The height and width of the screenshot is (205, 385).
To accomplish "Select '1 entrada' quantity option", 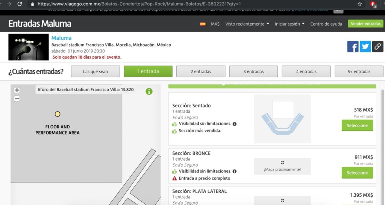I will [148, 71].
